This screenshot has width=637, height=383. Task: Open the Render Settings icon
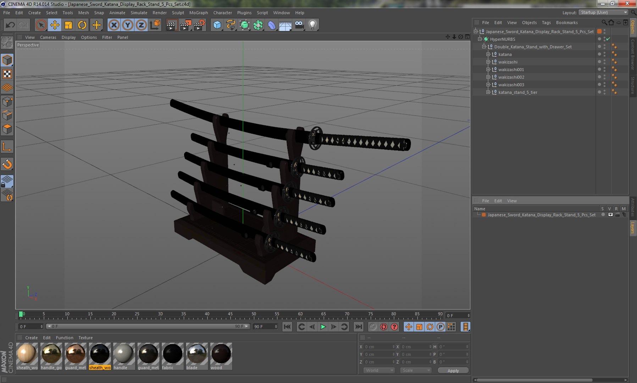[x=199, y=25]
